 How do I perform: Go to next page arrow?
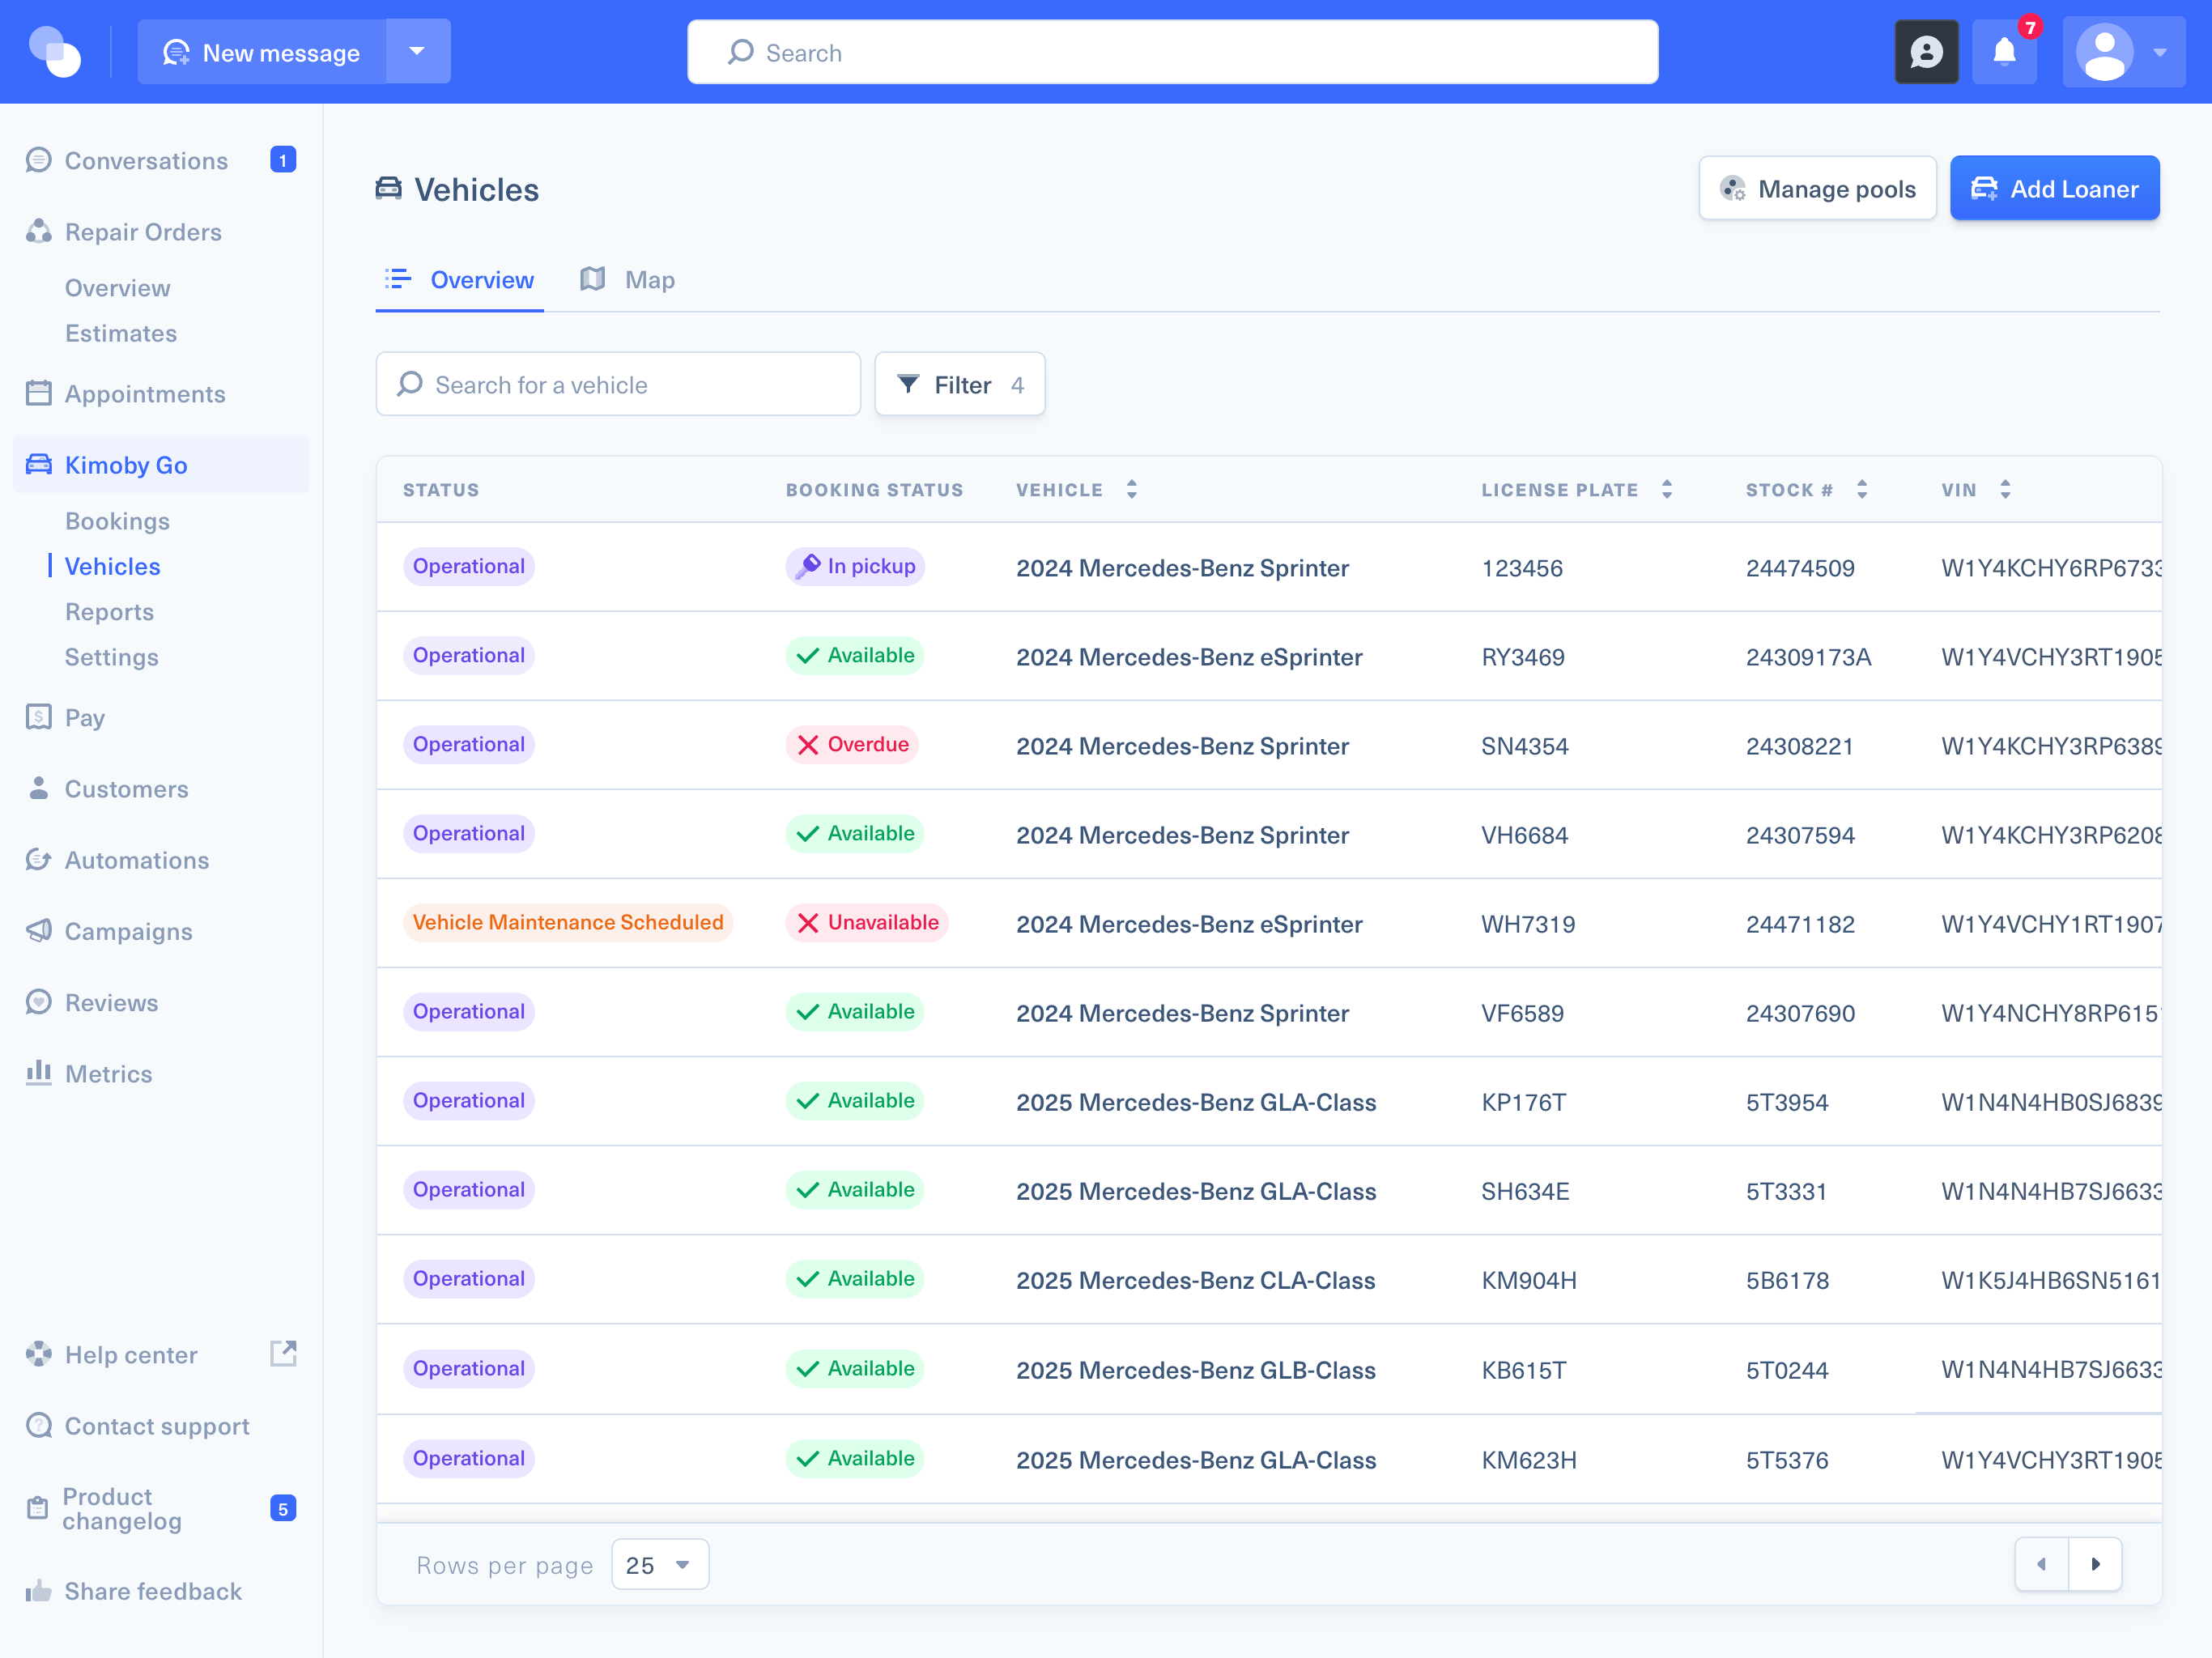pyautogui.click(x=2095, y=1564)
